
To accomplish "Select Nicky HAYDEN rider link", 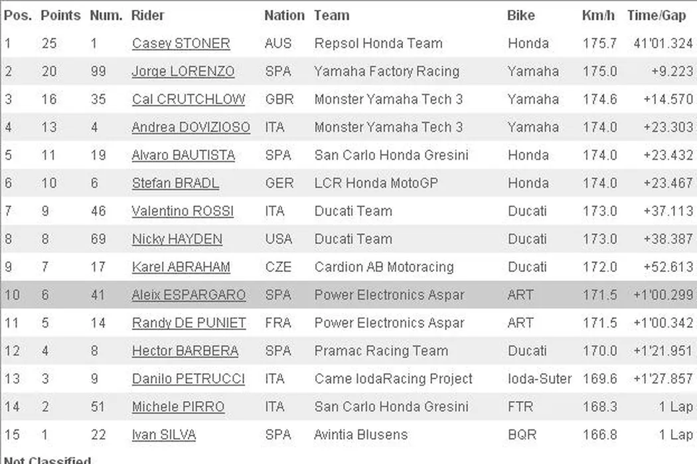I will point(177,239).
